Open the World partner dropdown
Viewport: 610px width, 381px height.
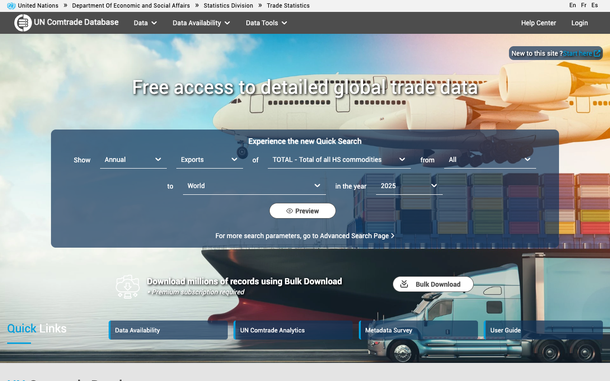(254, 186)
